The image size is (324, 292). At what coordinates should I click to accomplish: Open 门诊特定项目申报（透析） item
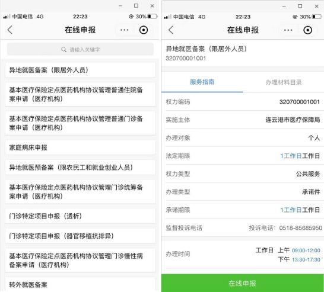(80, 216)
